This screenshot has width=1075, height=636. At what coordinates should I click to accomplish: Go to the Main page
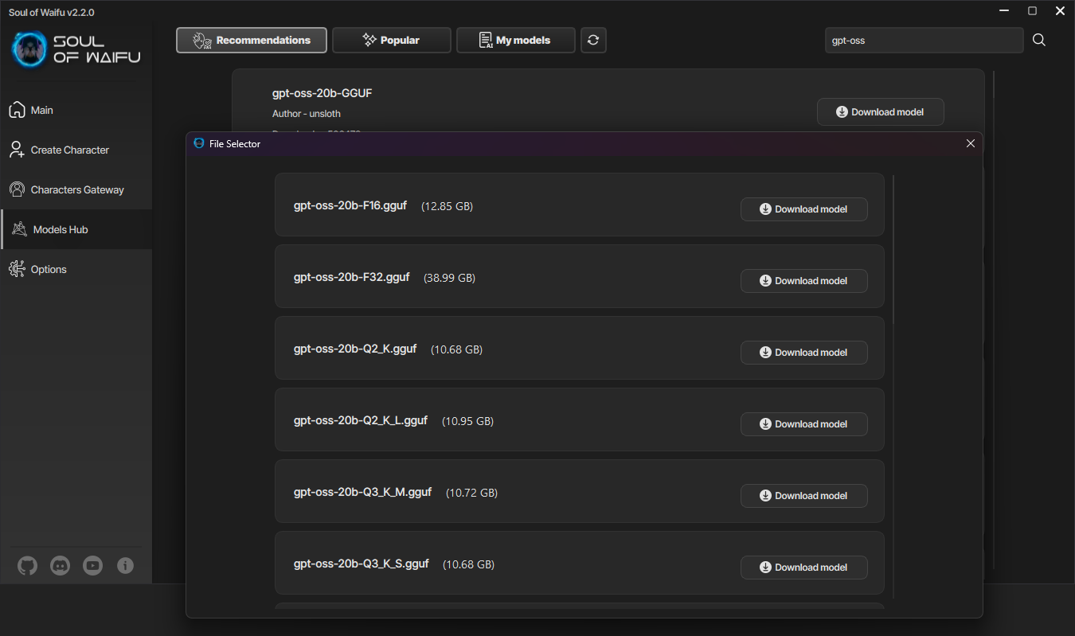[x=76, y=110]
